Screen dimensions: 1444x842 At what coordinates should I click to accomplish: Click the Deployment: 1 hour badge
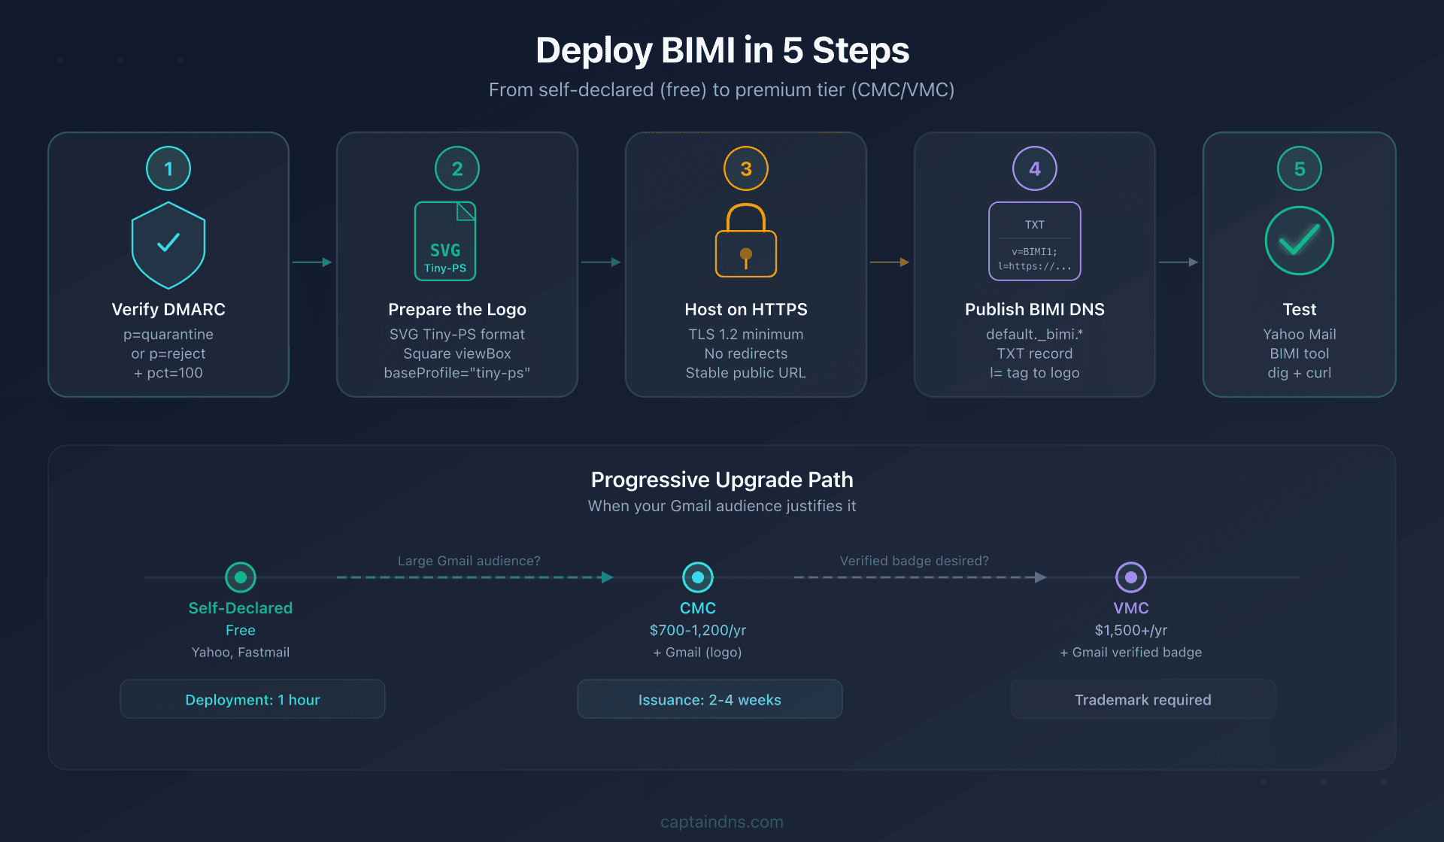tap(253, 699)
